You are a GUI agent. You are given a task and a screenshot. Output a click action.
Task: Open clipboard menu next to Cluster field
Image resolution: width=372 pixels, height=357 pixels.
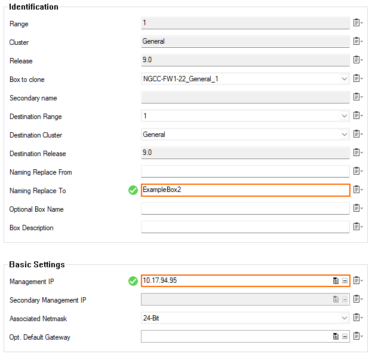(358, 41)
